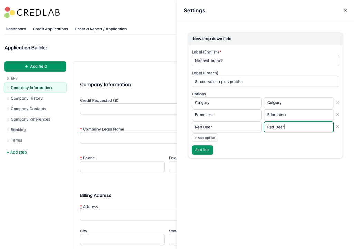Click the Label (French) text field
This screenshot has height=249, width=354.
click(265, 82)
